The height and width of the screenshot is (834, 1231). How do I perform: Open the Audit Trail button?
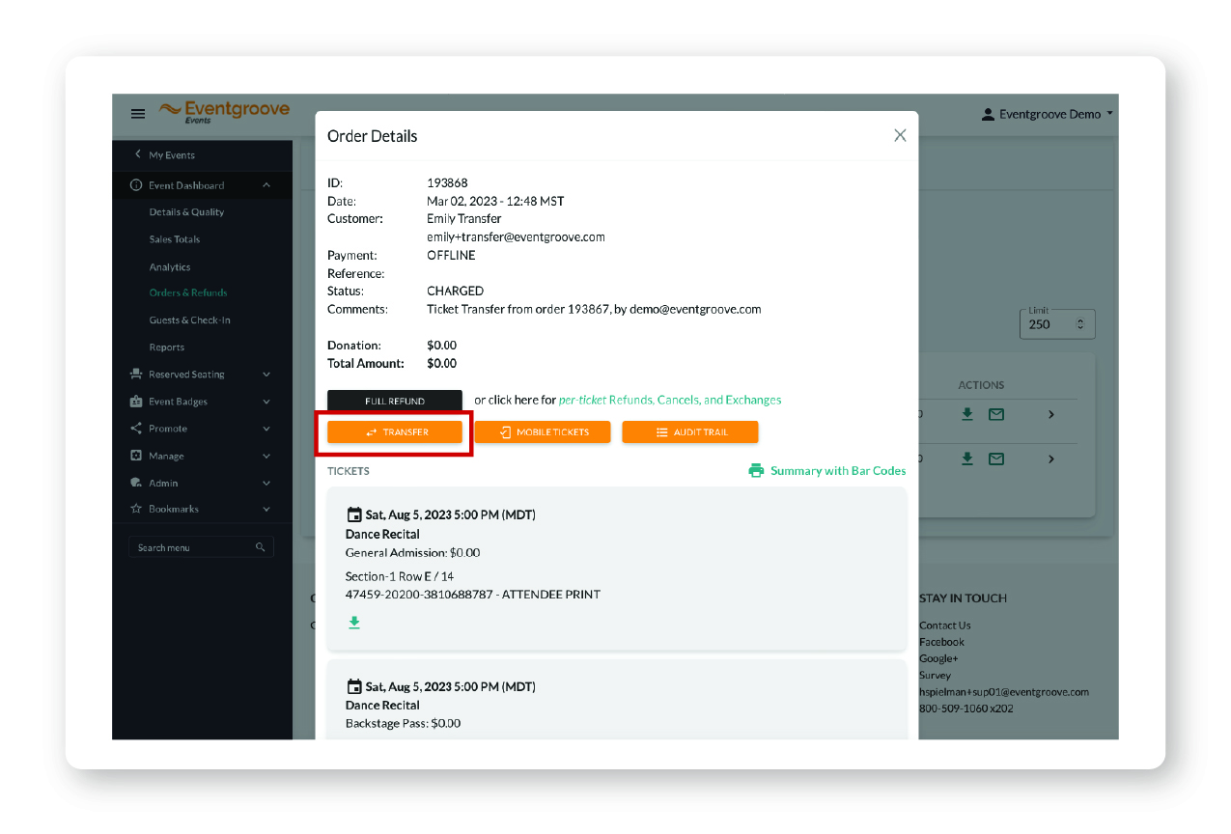[x=690, y=432]
